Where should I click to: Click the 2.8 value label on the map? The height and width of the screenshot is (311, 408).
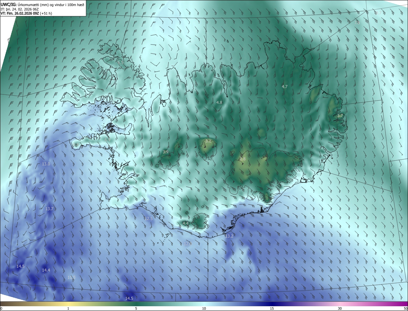click(x=243, y=159)
